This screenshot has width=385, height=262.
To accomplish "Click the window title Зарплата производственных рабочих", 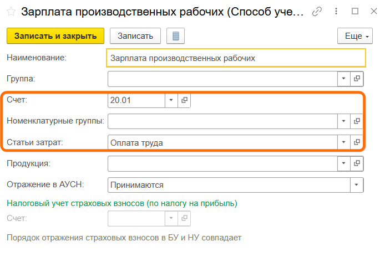I will [163, 12].
